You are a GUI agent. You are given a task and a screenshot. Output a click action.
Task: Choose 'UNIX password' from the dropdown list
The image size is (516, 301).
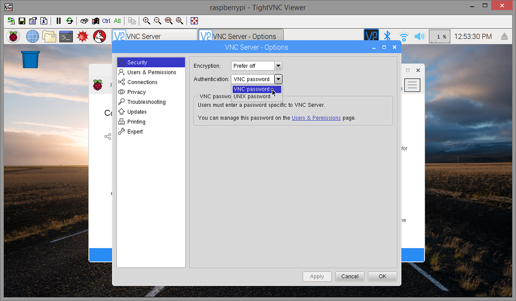click(257, 96)
